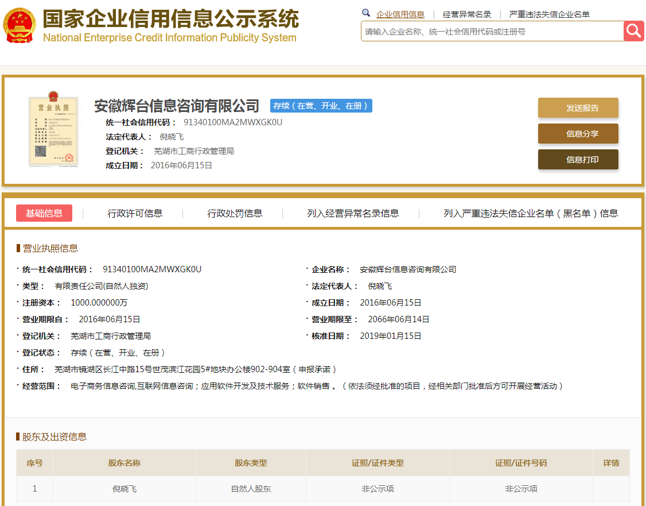Click the 存续 status badge

point(321,106)
